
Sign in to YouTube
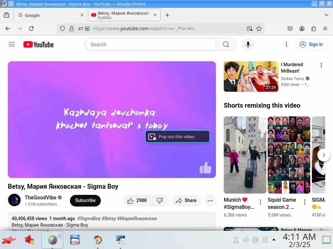311,44
